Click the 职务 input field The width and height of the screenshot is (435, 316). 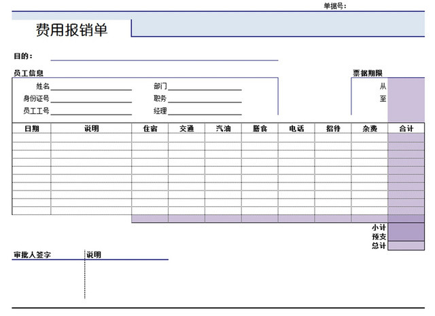coord(205,98)
